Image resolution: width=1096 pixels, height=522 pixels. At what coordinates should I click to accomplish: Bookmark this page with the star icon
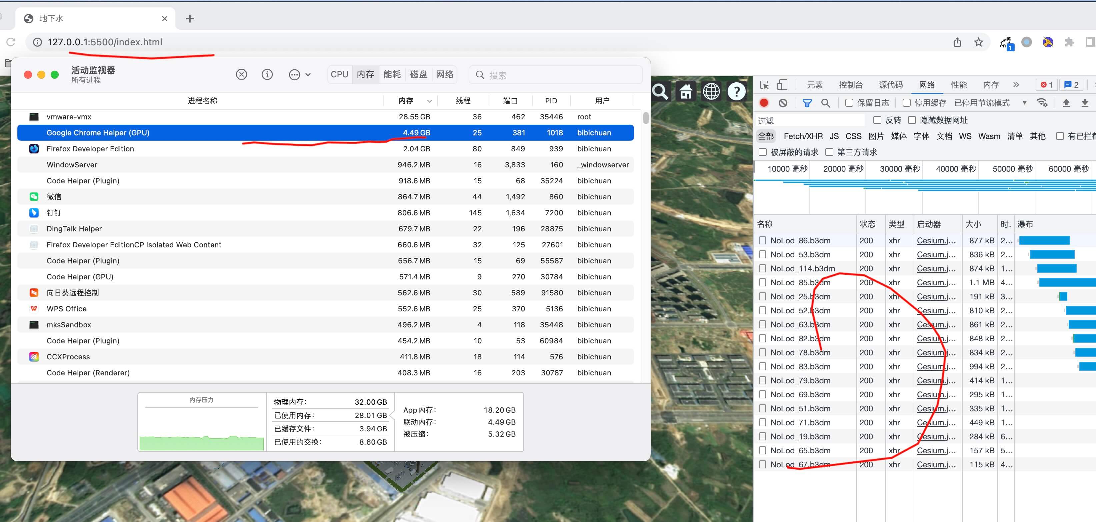point(979,42)
